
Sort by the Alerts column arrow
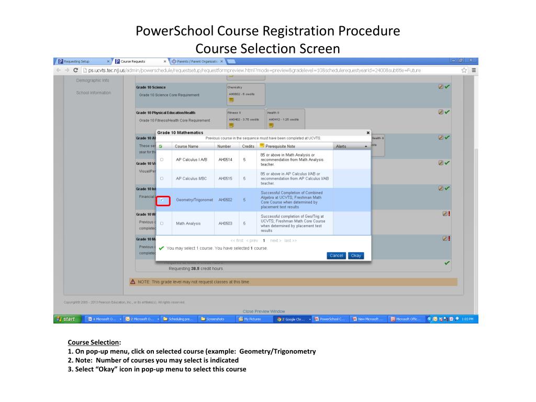point(366,147)
